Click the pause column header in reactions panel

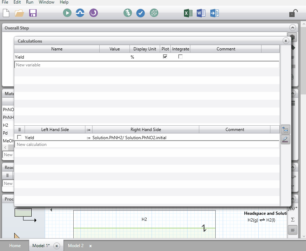coord(7,175)
